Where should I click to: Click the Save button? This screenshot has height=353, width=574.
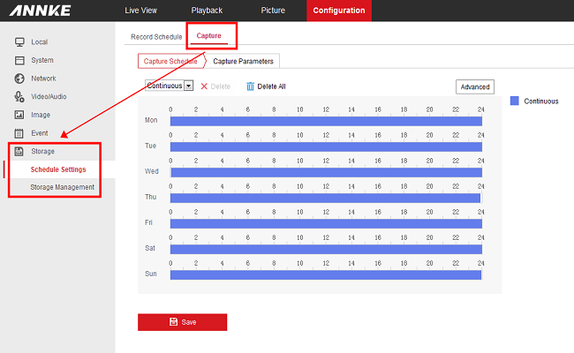click(182, 322)
